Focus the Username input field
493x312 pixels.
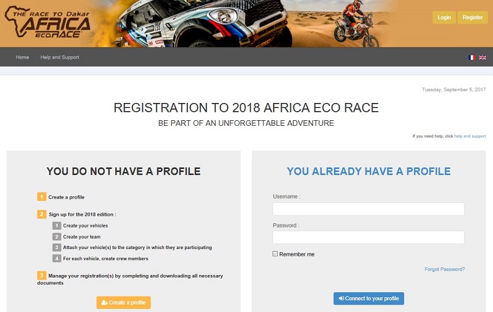tap(369, 209)
